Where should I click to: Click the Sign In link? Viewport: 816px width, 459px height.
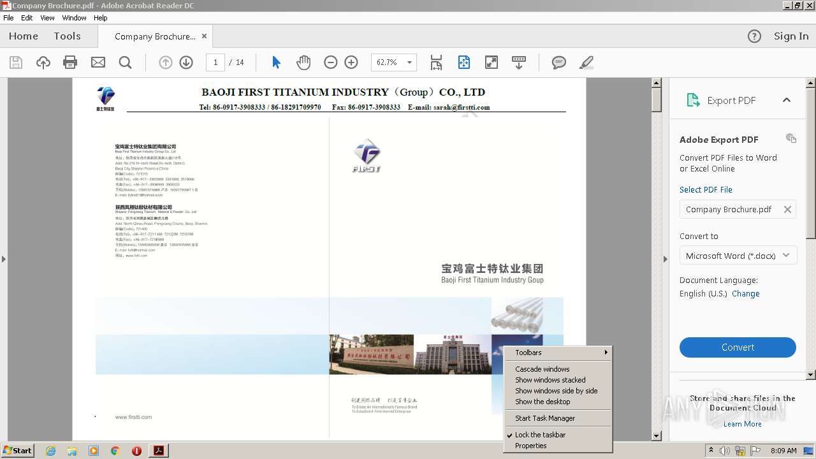[x=791, y=36]
